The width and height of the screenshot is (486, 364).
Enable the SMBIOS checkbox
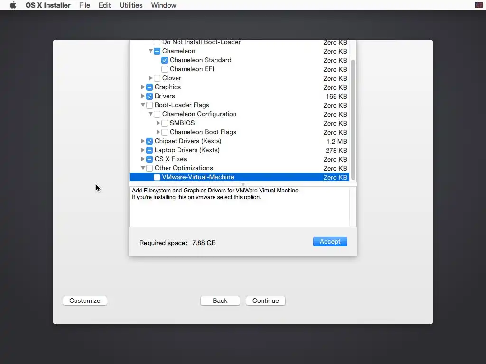165,123
